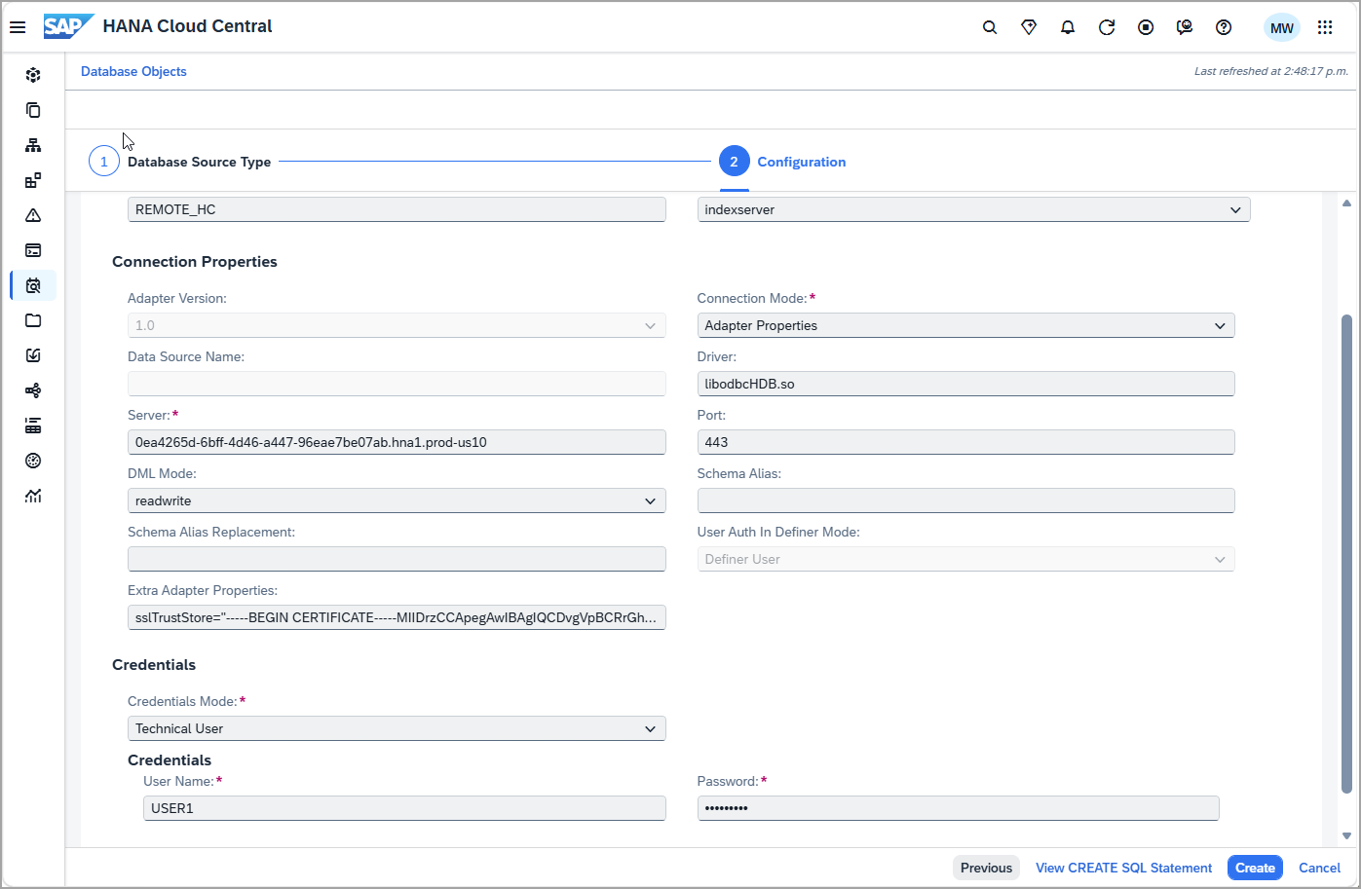Viewport: 1361px width, 889px height.
Task: Click the diamond what's new icon
Action: pos(1029,27)
